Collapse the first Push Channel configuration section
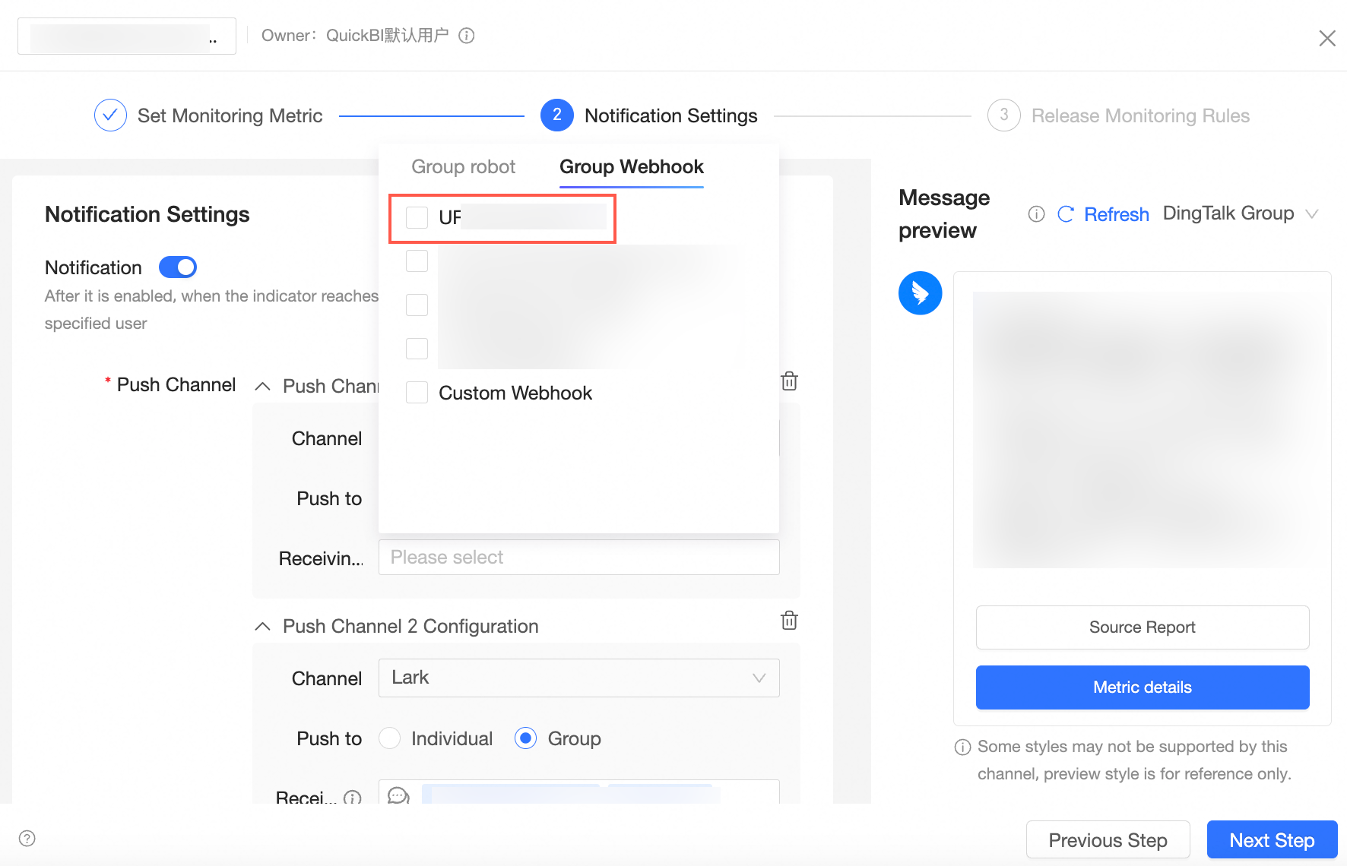 click(x=262, y=386)
